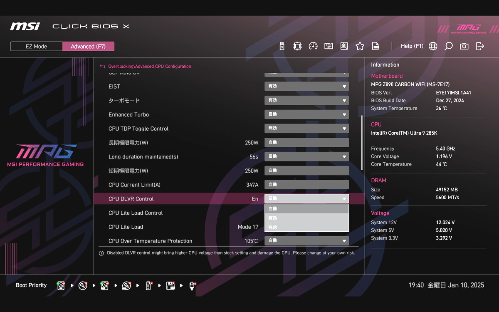Click the 短期極限電力(W) value field
This screenshot has width=499, height=312.
(306, 171)
